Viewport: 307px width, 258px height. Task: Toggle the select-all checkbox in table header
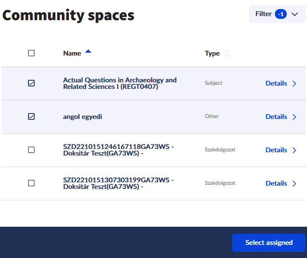(31, 53)
